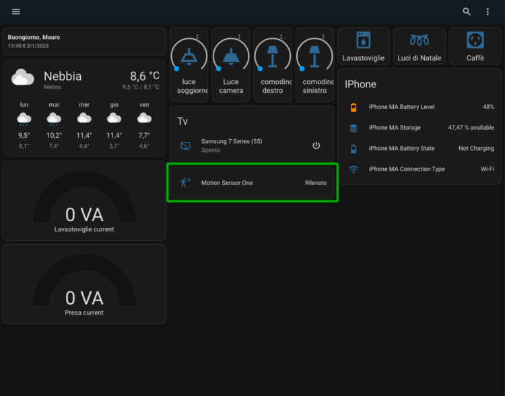This screenshot has height=396, width=505.
Task: Toggle the Samsung 7 Series power button
Action: 316,146
